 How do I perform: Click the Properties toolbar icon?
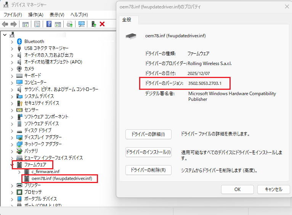tap(37, 24)
